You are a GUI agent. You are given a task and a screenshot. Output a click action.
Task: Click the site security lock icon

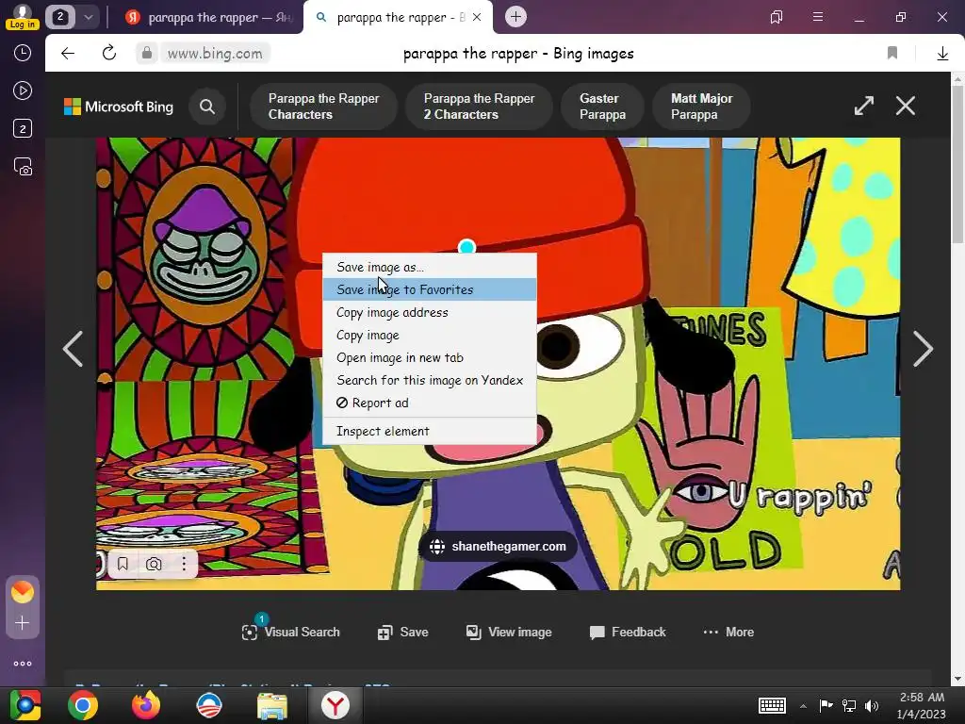pyautogui.click(x=146, y=54)
